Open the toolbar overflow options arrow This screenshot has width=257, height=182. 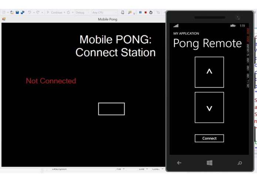click(x=134, y=13)
